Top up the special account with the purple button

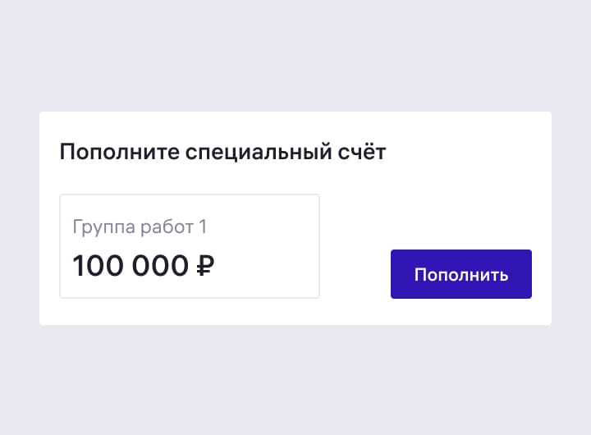pos(461,274)
